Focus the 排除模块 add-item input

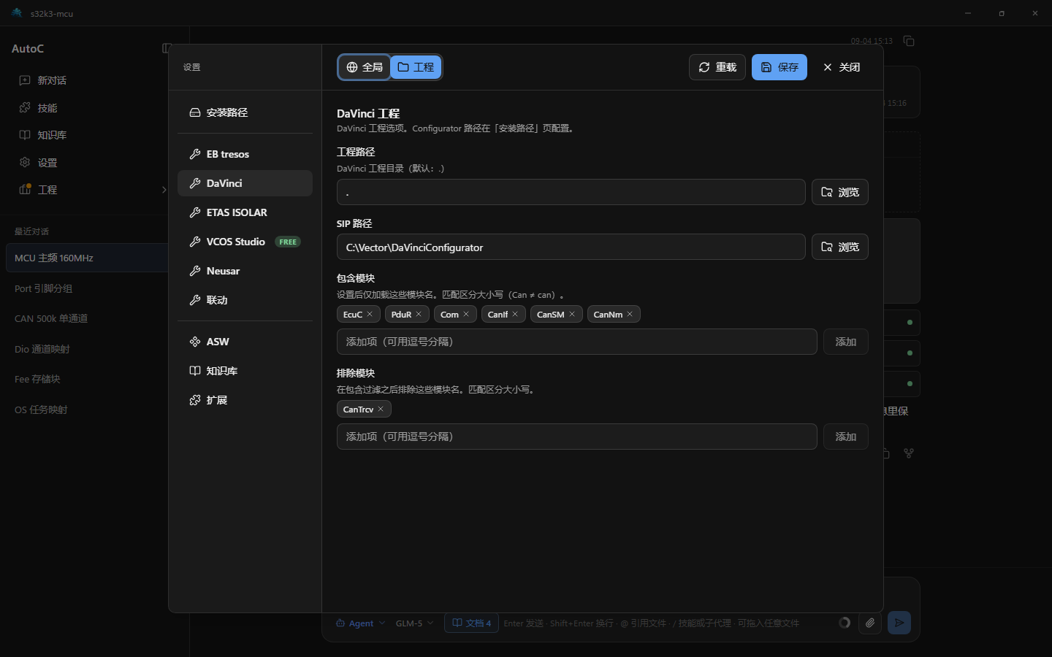point(577,437)
